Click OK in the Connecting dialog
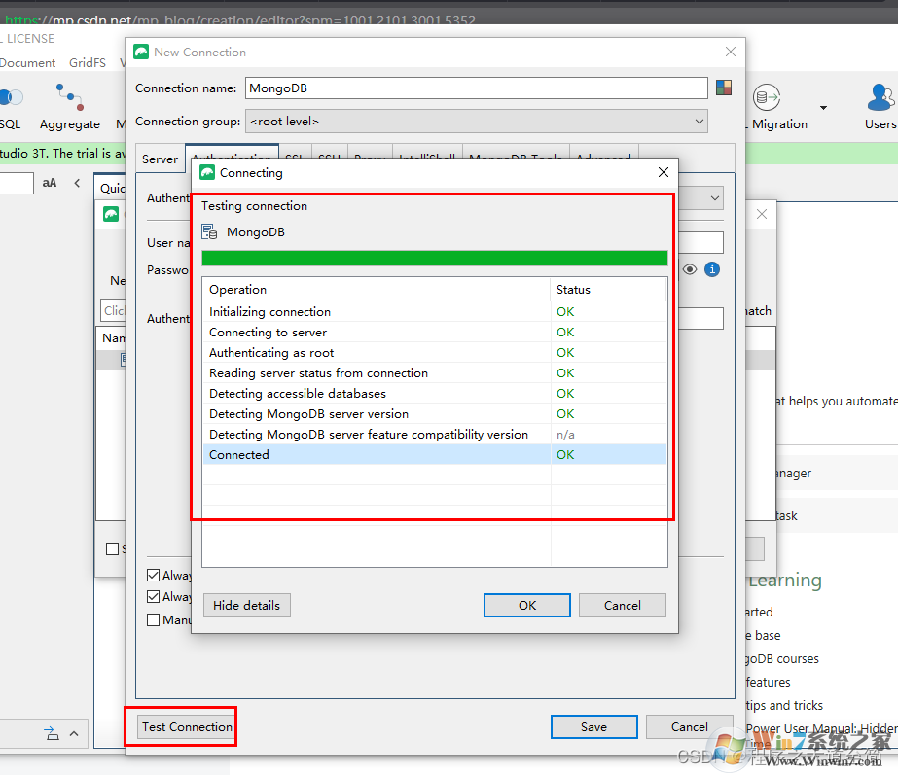898x775 pixels. point(527,605)
